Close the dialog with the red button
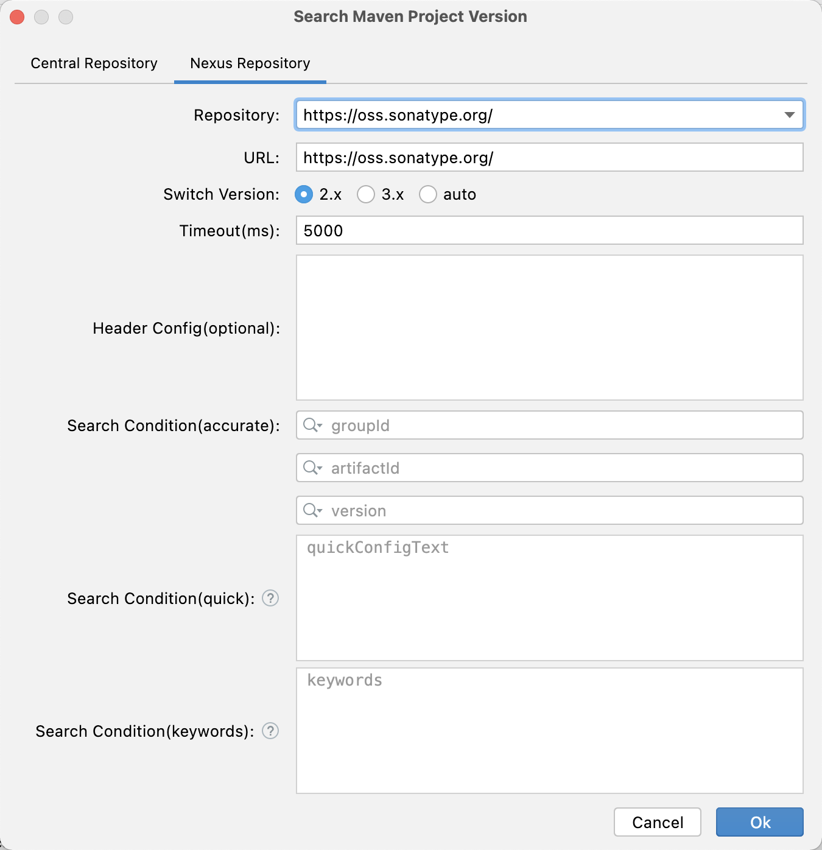This screenshot has width=822, height=850. pos(17,17)
